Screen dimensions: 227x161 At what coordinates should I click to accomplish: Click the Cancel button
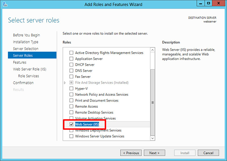tap(208, 153)
